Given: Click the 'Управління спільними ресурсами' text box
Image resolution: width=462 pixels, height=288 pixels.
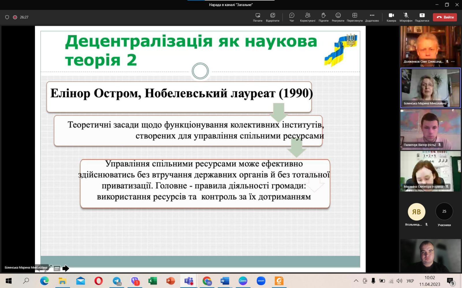Looking at the screenshot, I should point(205,183).
